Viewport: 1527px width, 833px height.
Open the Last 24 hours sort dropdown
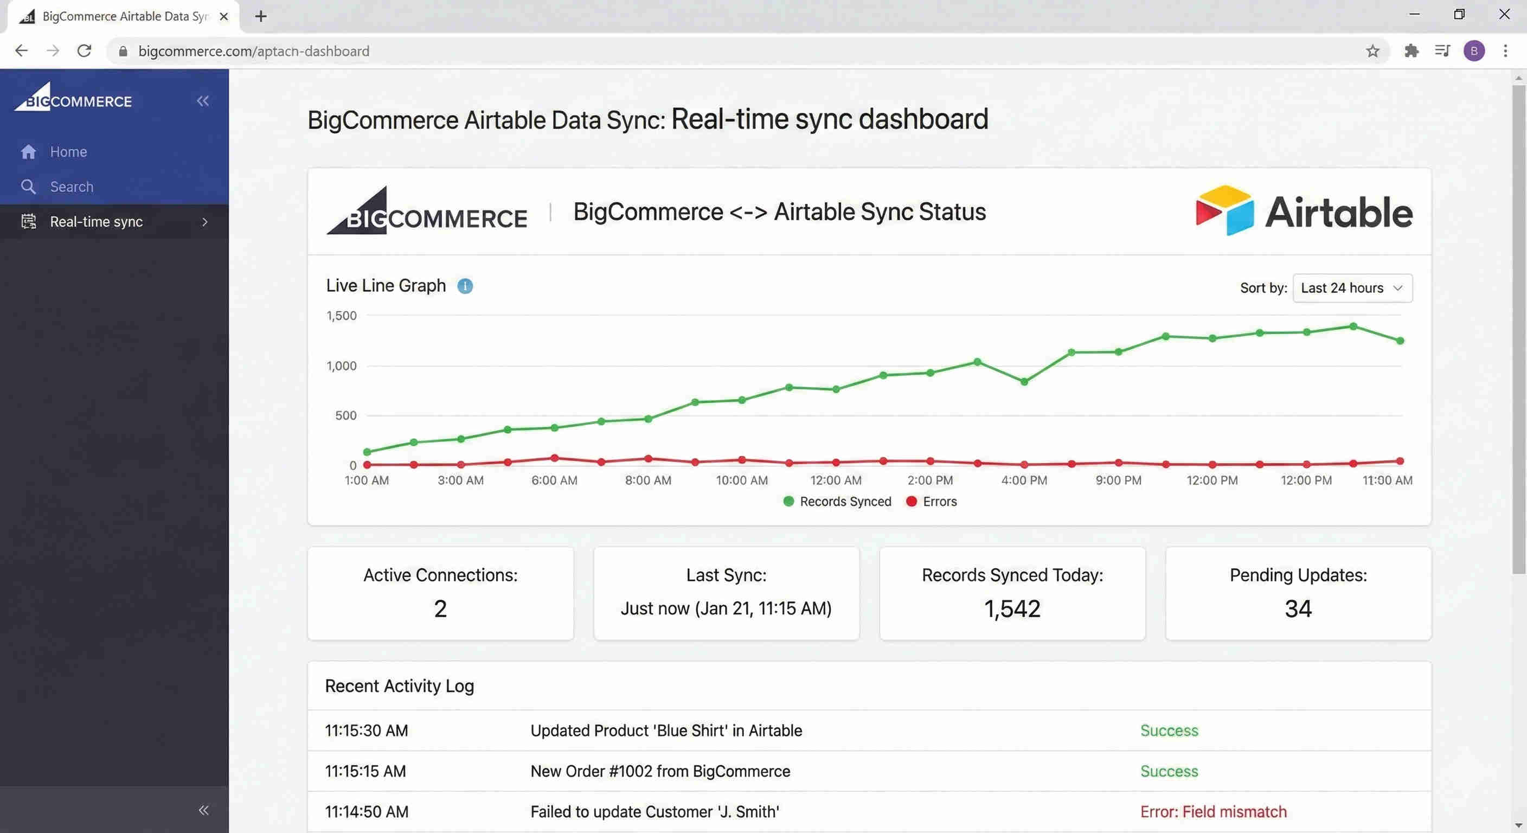coord(1352,288)
